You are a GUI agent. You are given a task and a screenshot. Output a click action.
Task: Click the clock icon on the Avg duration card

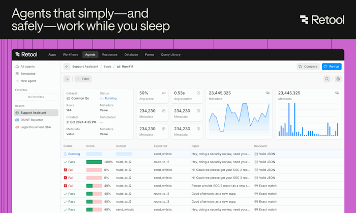tap(198, 93)
